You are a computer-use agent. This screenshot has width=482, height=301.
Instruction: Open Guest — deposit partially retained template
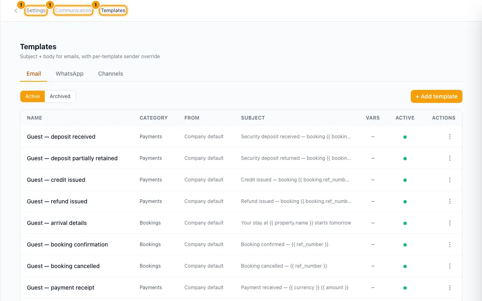pyautogui.click(x=72, y=158)
